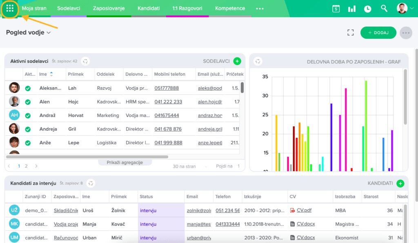Click the horizontal scrollbar in employees table
Image resolution: width=418 pixels, height=243 pixels.
point(87,157)
